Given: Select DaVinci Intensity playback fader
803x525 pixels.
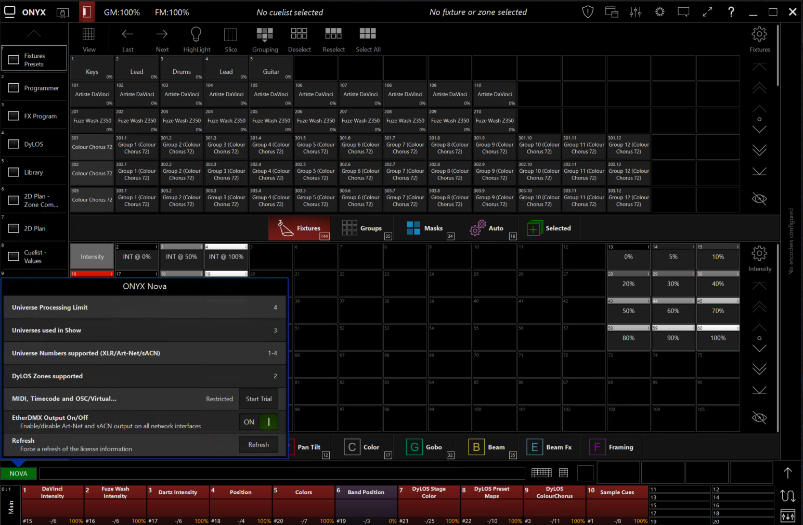Looking at the screenshot, I should pyautogui.click(x=52, y=505).
